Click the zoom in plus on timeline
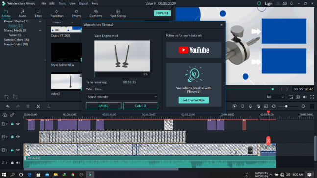 pos(303,106)
